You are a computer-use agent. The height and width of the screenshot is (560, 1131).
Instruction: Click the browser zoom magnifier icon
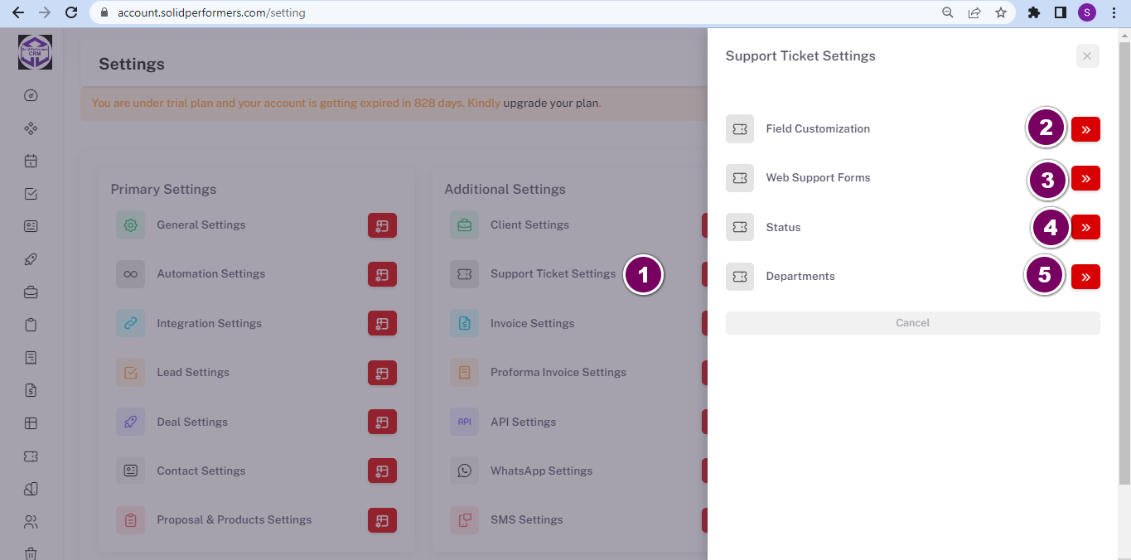point(948,12)
